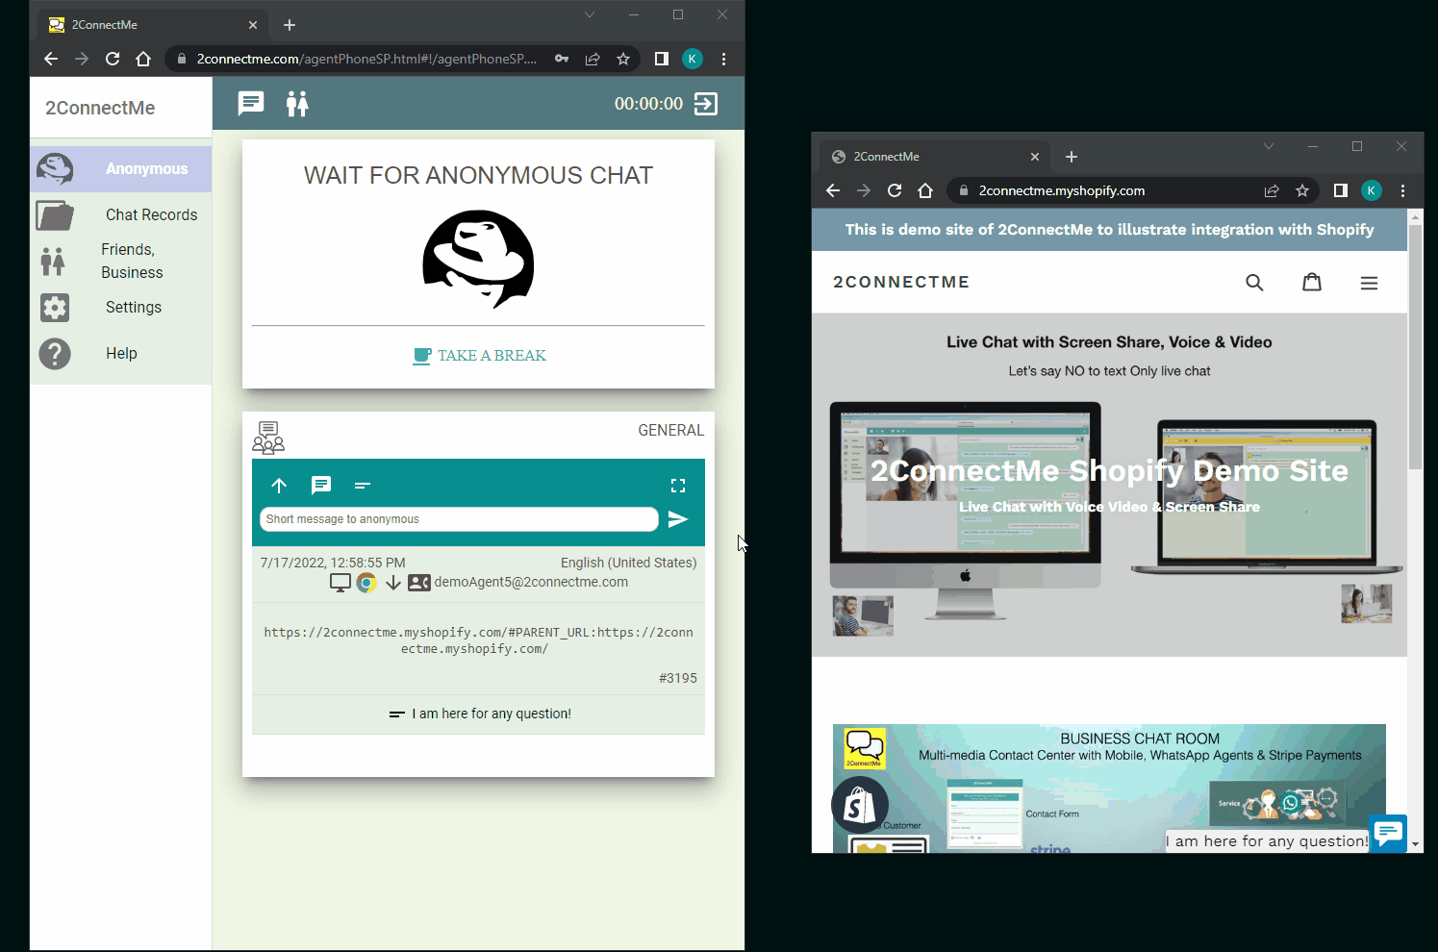Open the tab search dropdown in the Shopify window
This screenshot has width=1438, height=952.
click(x=1269, y=146)
